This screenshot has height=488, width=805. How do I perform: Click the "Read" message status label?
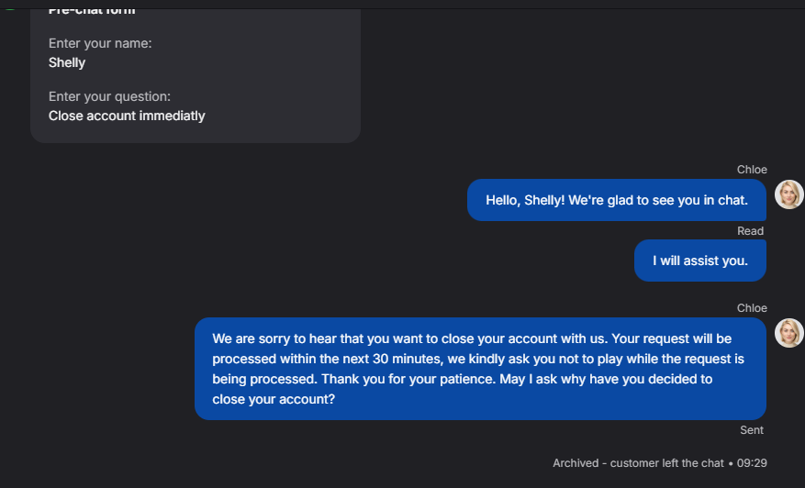[x=750, y=231]
